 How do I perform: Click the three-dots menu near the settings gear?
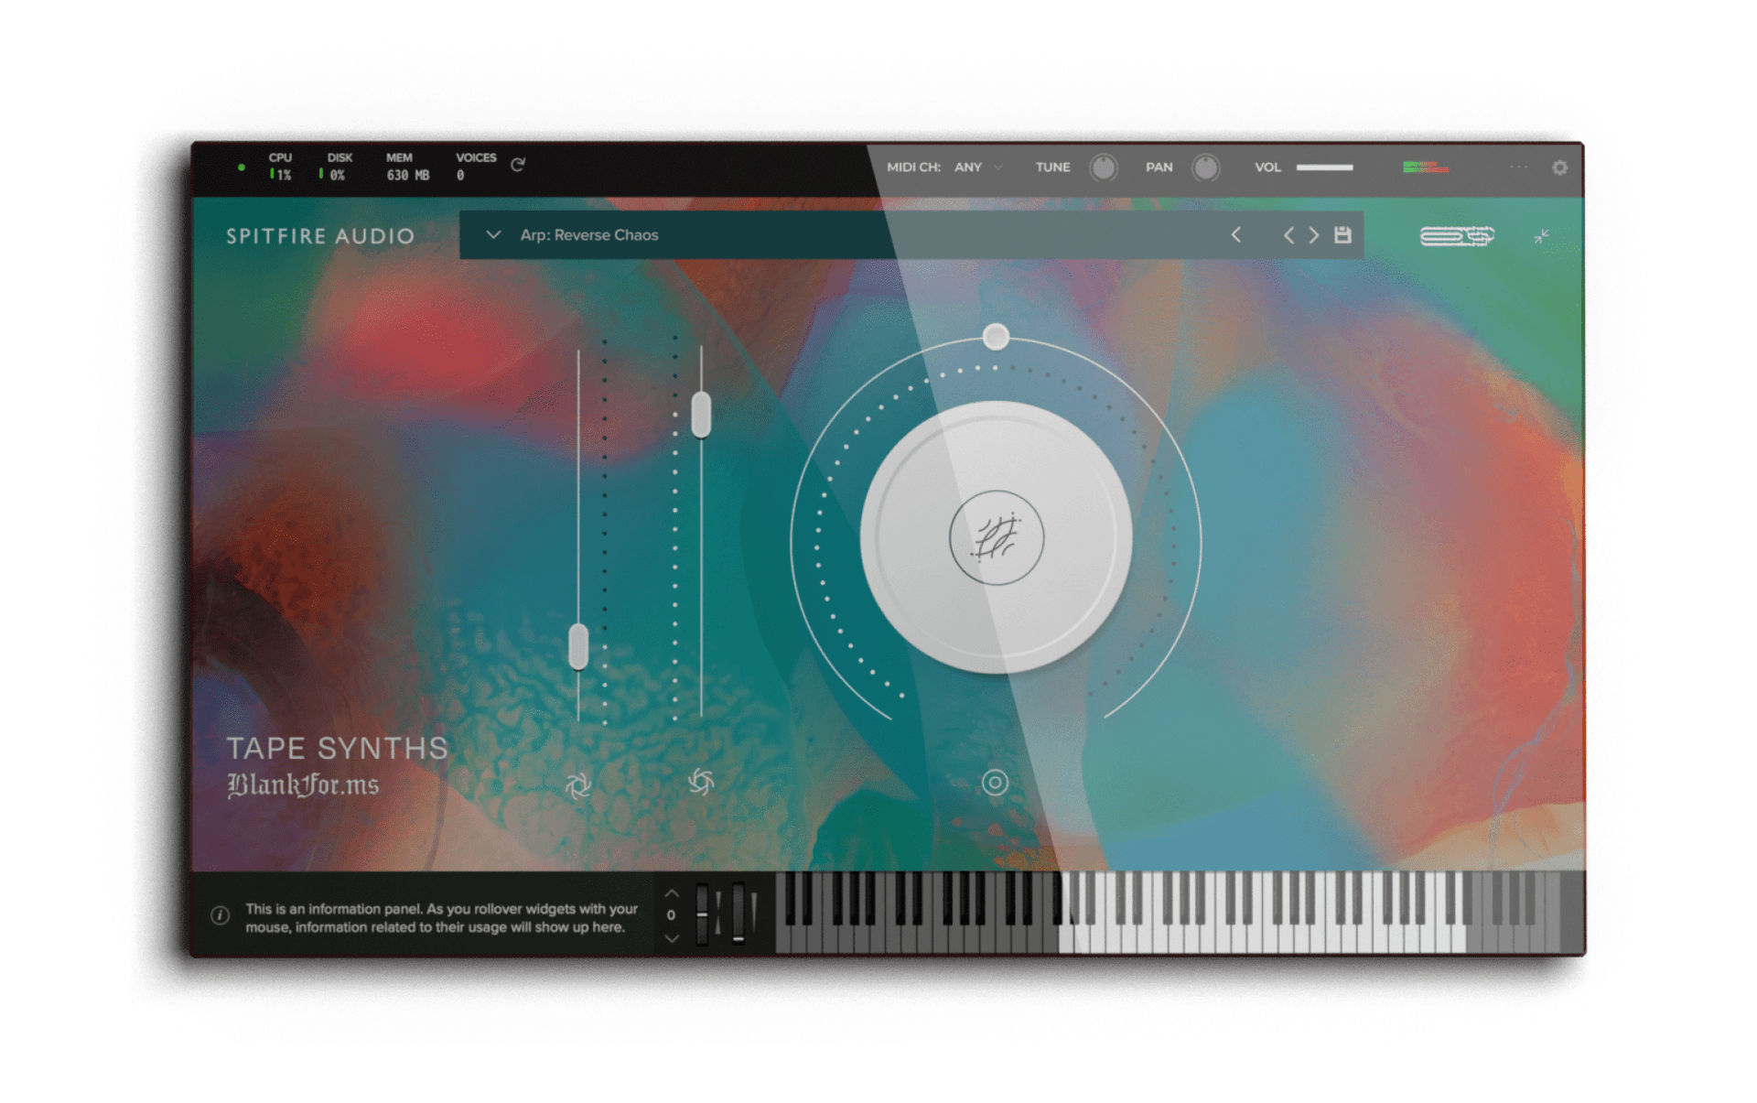coord(1519,168)
